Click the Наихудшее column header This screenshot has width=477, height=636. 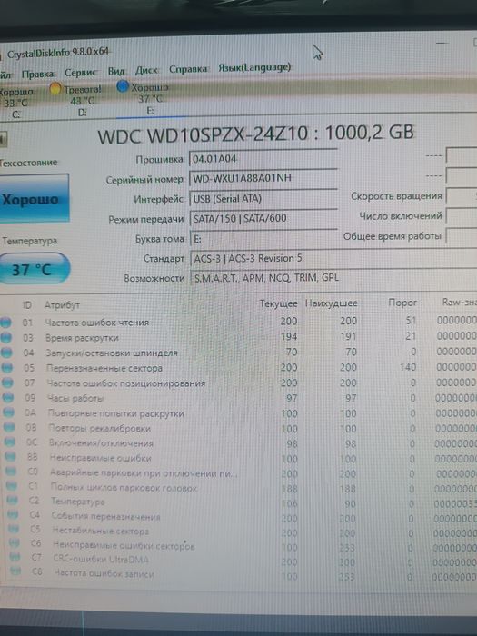[x=331, y=303]
